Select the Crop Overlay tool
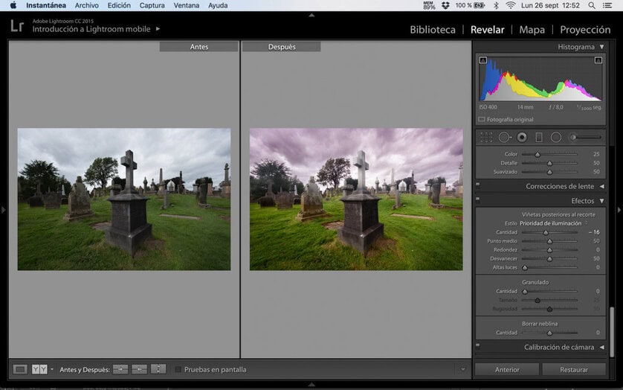Image resolution: width=623 pixels, height=390 pixels. coord(486,137)
